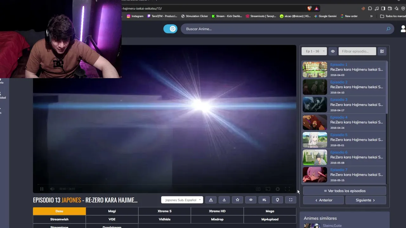Viewport: 406px width, 228px height.
Task: Open the Brave VPN shield icon
Action: (x=403, y=9)
